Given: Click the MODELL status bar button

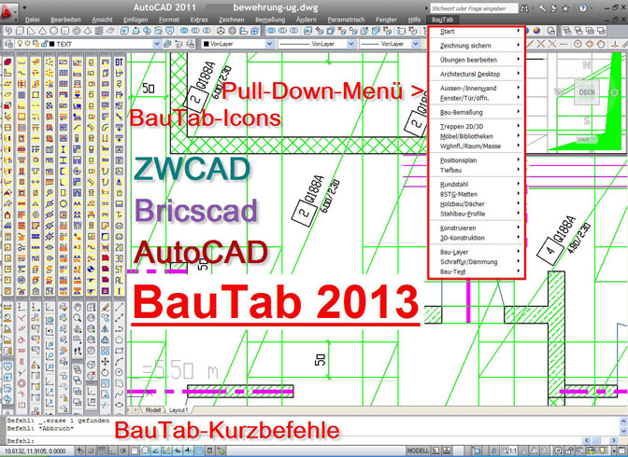Looking at the screenshot, I should tap(418, 451).
